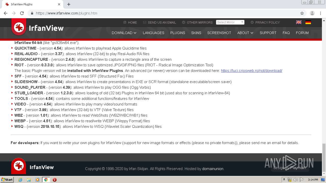Viewport: 326px width, 183px height.
Task: Close the IrfanView PlugIns tab
Action: pyautogui.click(x=59, y=4)
